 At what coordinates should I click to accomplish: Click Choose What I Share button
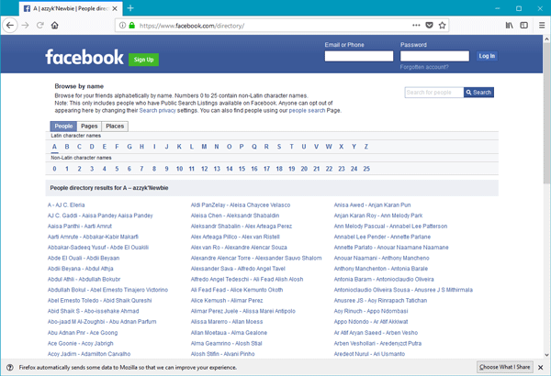point(504,367)
